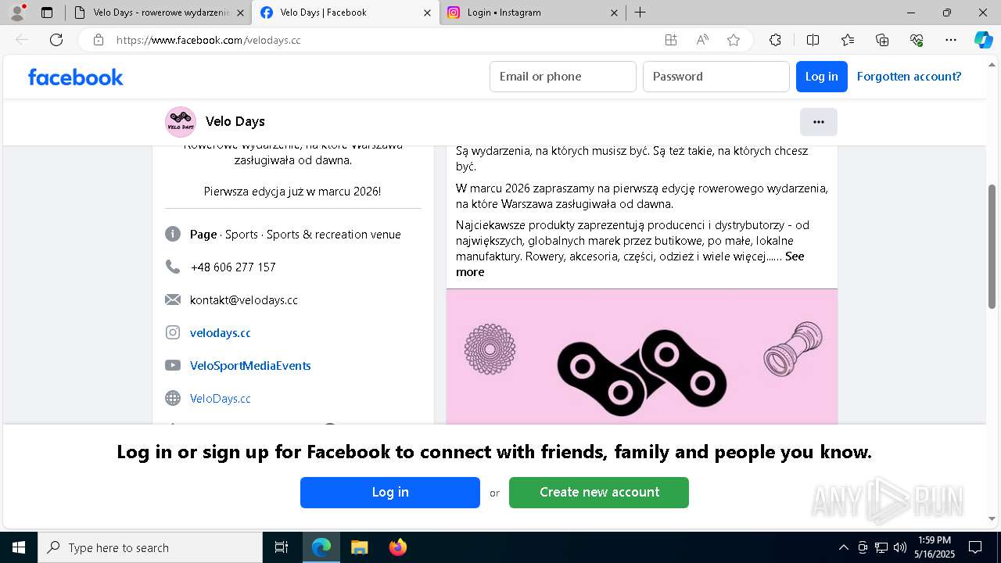This screenshot has width=1001, height=563.
Task: Close the Velo Days website tab
Action: coord(240,13)
